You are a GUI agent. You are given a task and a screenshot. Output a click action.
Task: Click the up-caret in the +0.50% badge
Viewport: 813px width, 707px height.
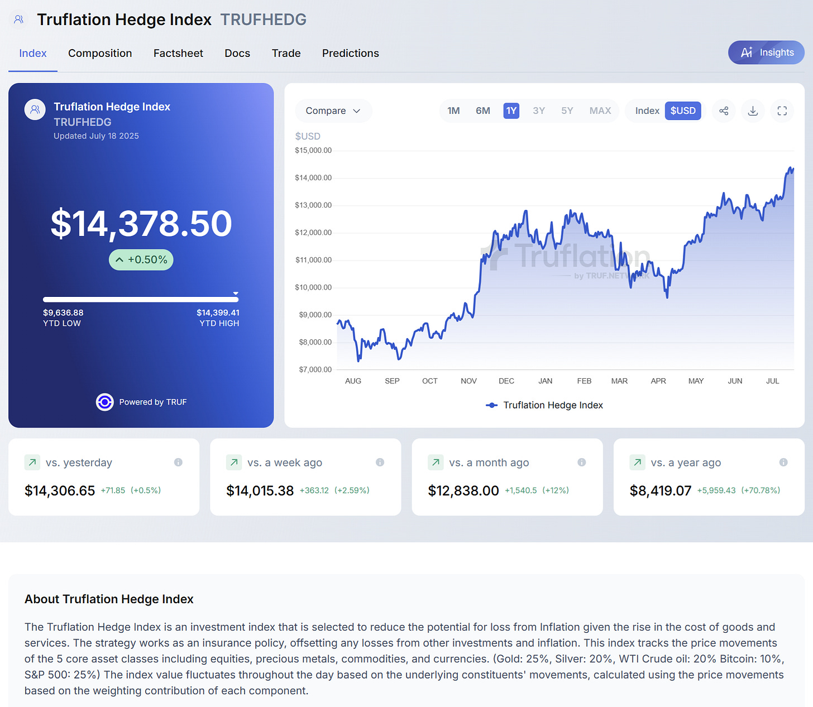click(x=119, y=259)
